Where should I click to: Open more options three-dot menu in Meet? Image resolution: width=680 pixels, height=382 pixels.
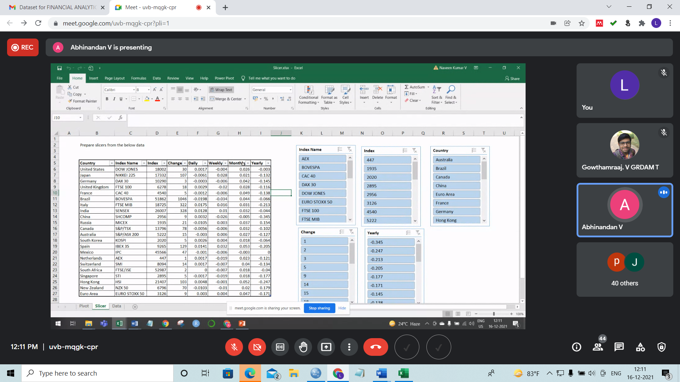click(349, 347)
